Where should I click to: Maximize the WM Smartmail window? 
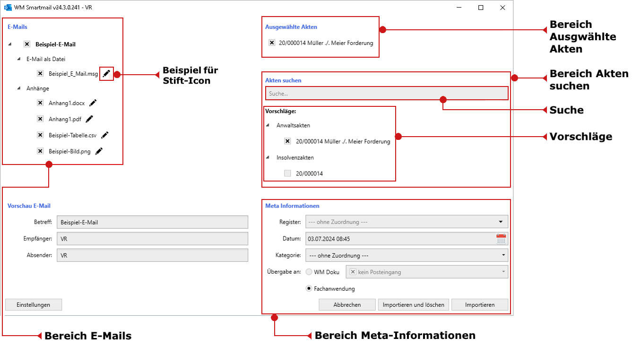(481, 8)
